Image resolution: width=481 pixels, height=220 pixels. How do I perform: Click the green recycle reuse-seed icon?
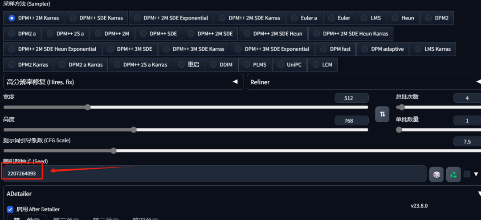click(453, 174)
